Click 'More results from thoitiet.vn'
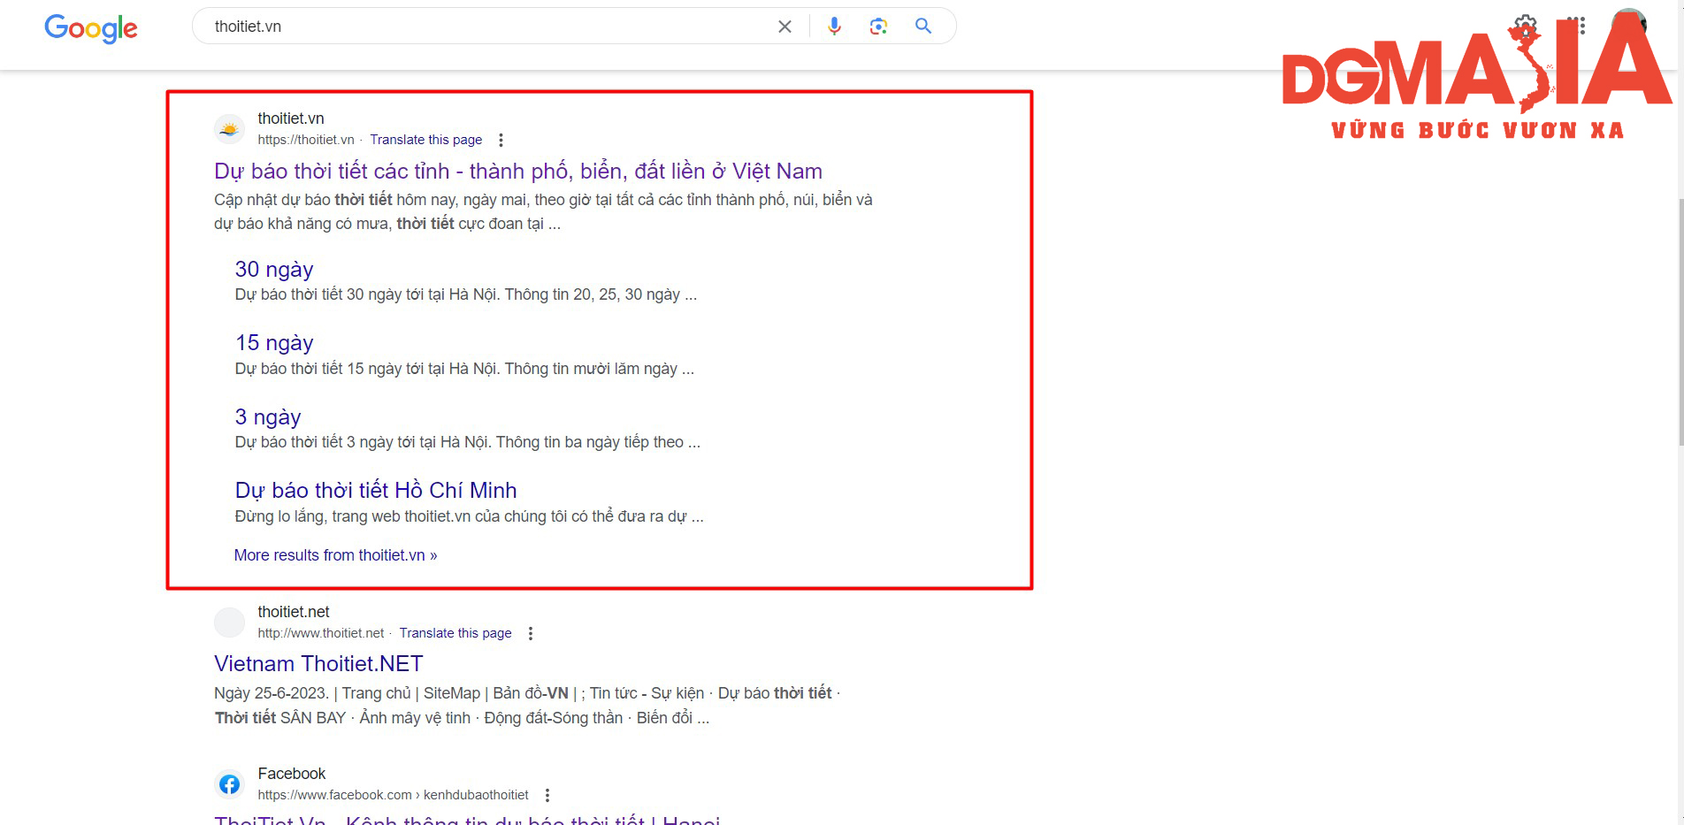Viewport: 1684px width, 825px height. pyautogui.click(x=336, y=555)
